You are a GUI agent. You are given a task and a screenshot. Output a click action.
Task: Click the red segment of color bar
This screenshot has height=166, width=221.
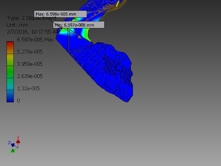(10, 47)
